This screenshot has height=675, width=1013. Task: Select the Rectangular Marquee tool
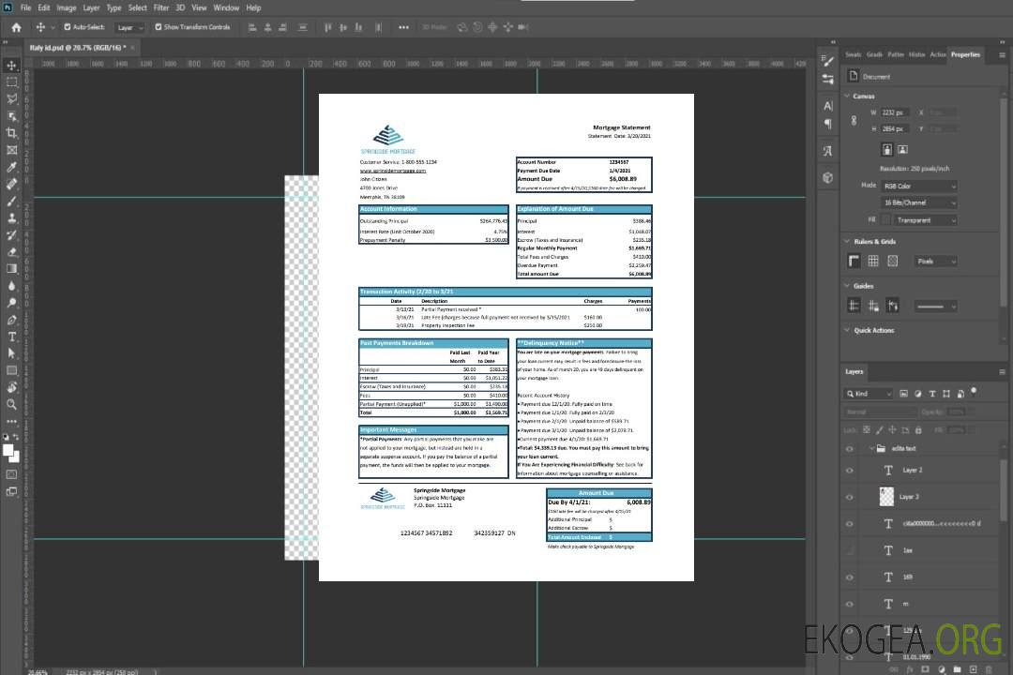tap(11, 82)
